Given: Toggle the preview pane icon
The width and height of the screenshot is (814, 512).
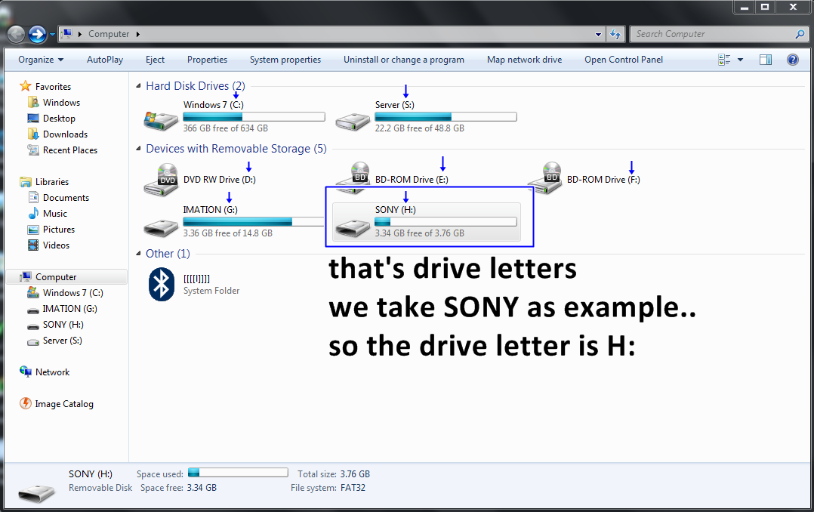Looking at the screenshot, I should tap(765, 60).
